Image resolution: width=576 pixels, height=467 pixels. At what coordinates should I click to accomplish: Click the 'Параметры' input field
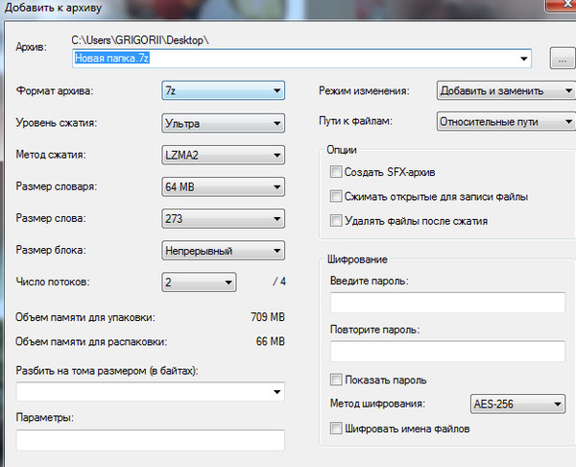click(151, 440)
